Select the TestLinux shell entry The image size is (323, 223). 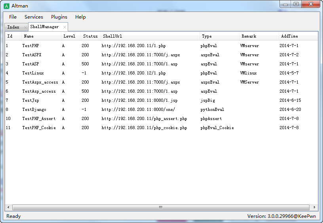(33, 73)
